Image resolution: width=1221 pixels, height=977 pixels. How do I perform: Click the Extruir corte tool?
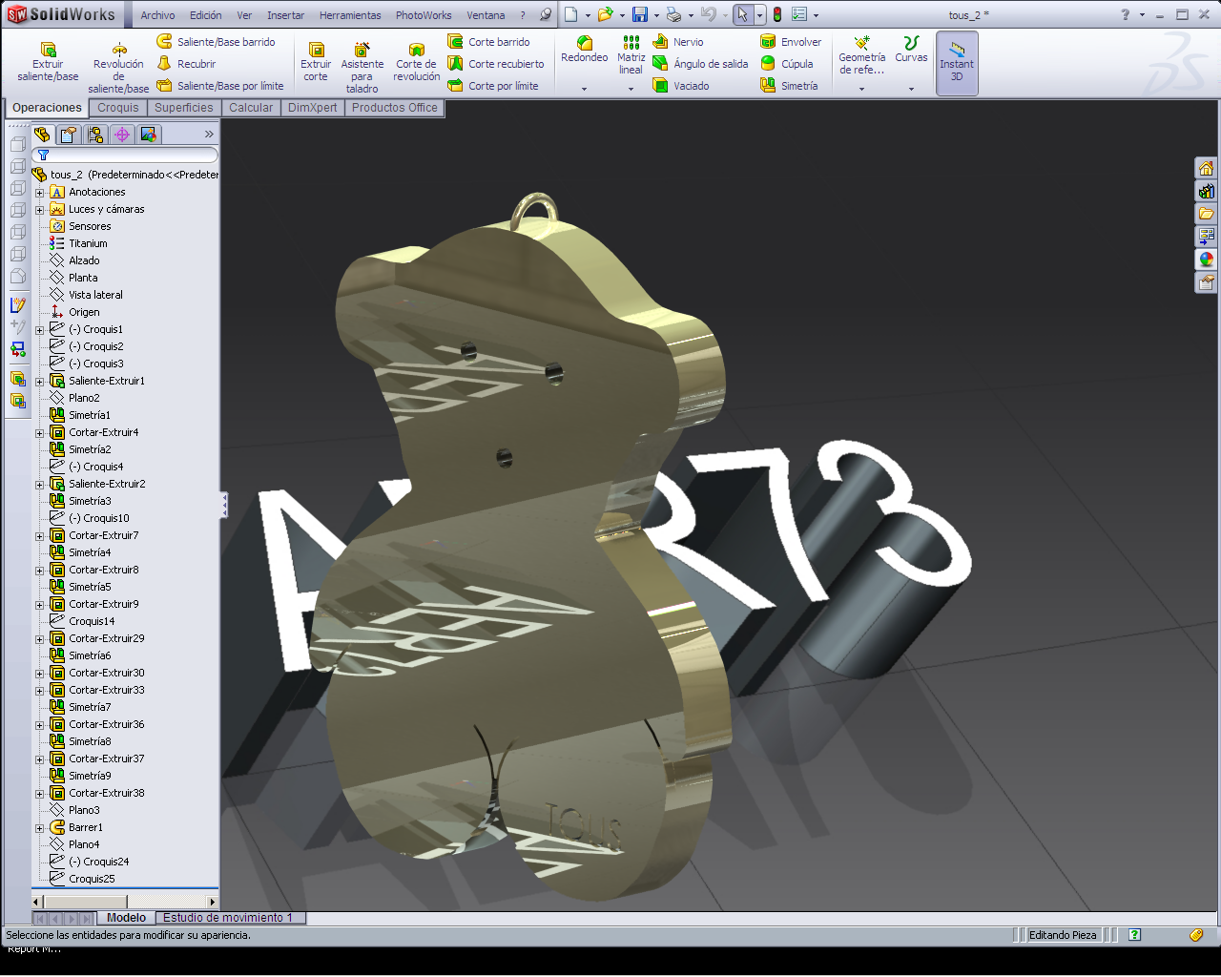316,61
